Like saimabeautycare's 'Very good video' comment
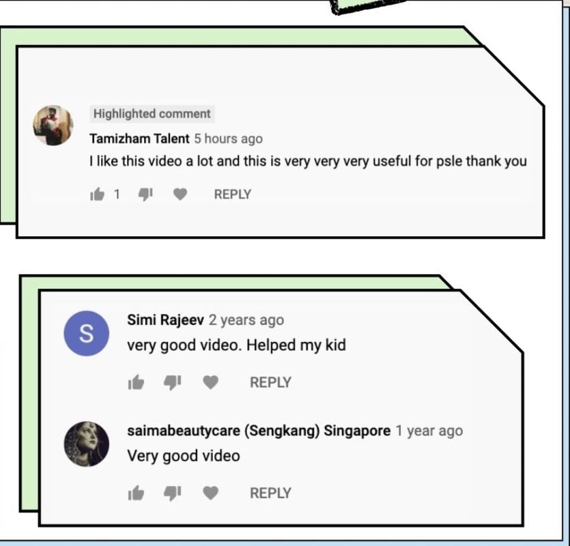 (x=136, y=493)
